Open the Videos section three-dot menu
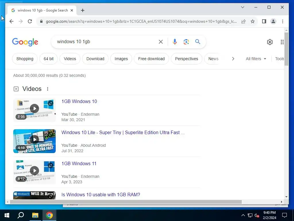The height and width of the screenshot is (221, 294). click(x=48, y=89)
